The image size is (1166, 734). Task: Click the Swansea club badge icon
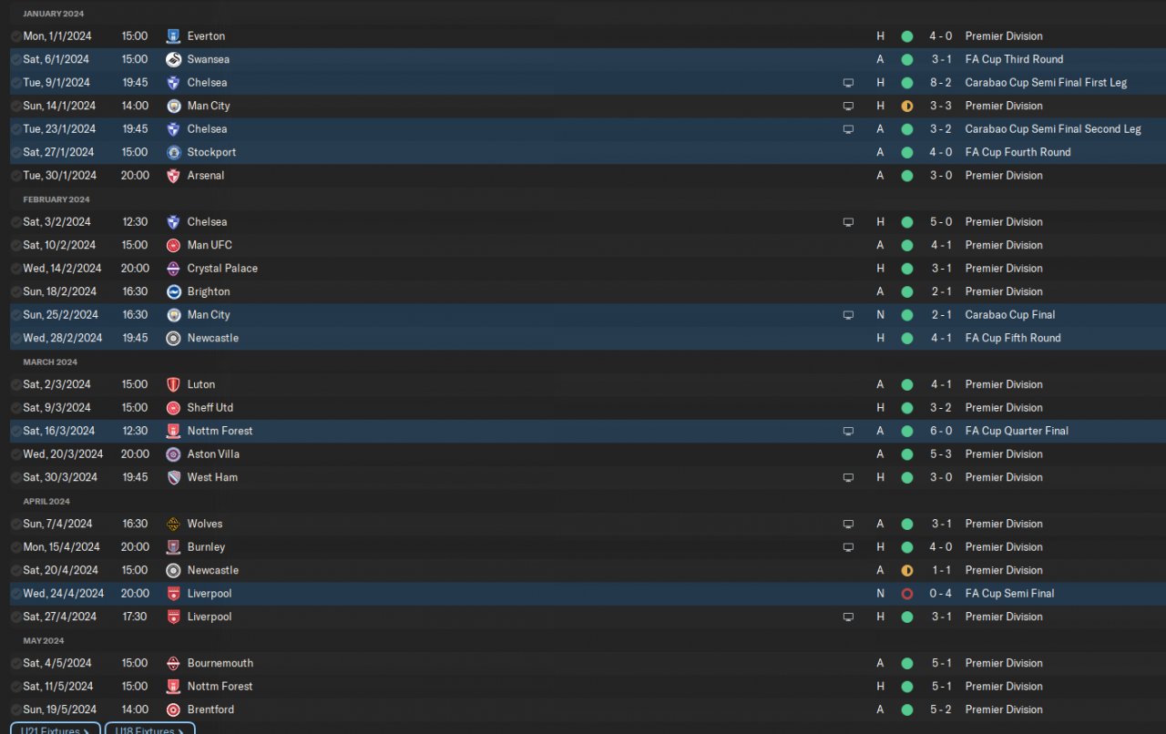pos(173,59)
